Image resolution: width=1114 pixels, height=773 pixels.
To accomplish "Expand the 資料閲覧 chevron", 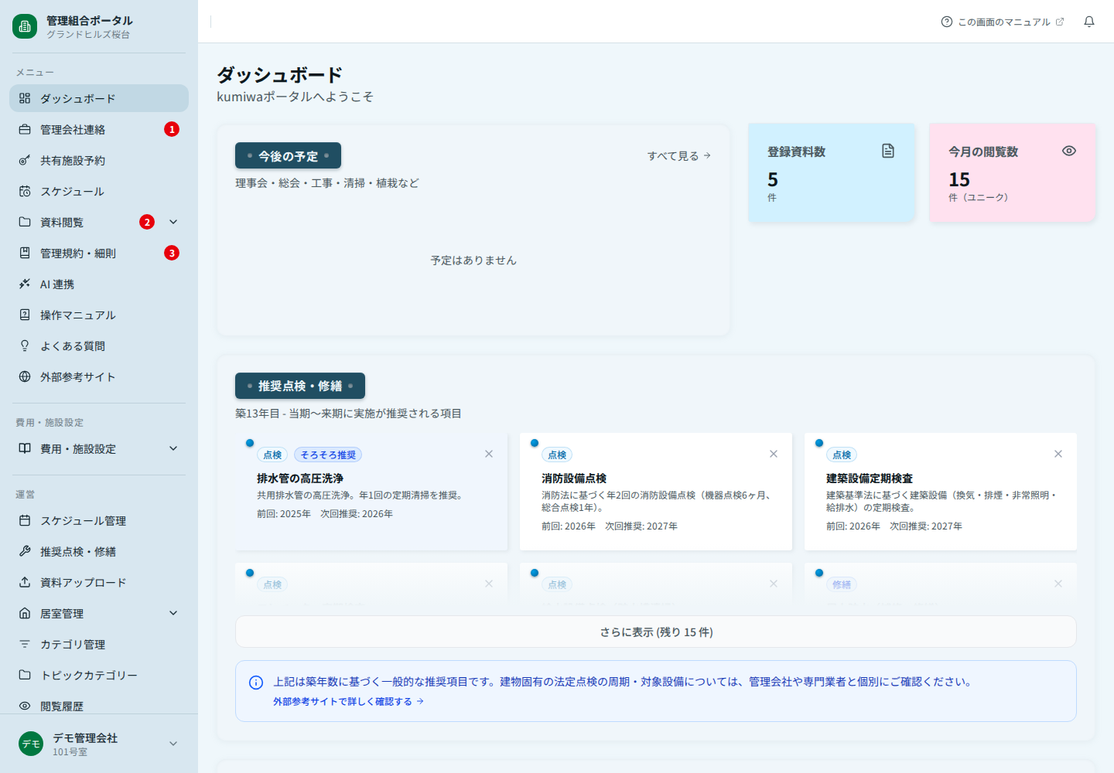I will coord(173,222).
